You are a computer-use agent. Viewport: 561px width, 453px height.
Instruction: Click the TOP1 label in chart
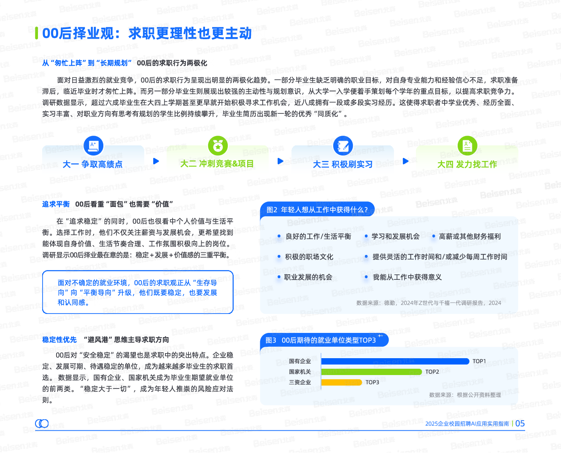click(x=479, y=361)
